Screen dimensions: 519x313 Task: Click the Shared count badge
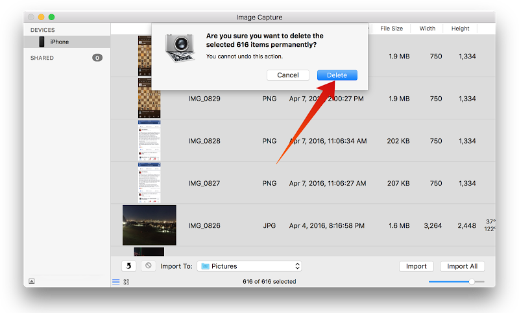click(97, 58)
